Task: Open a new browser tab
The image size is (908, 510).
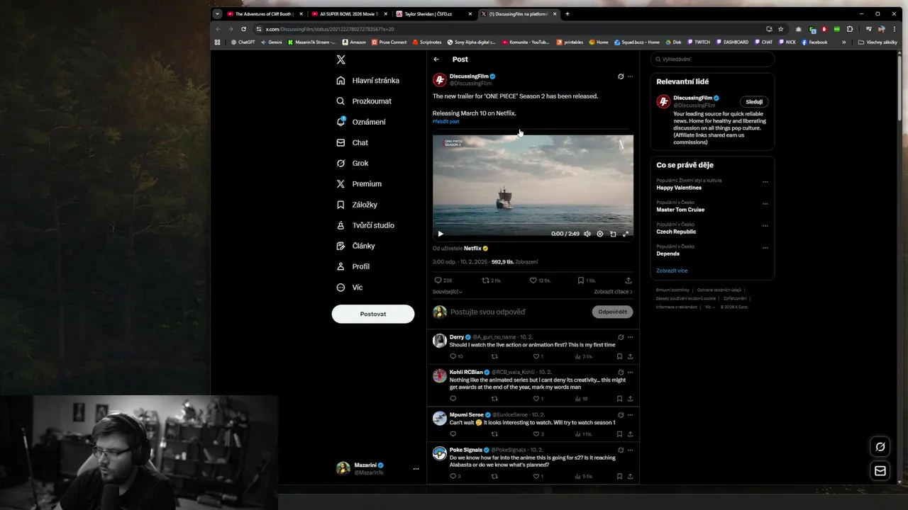Action: [567, 13]
